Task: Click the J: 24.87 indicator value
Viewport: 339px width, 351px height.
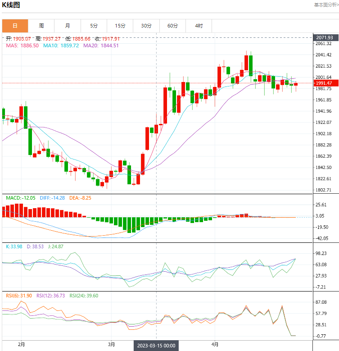Action: pos(56,246)
